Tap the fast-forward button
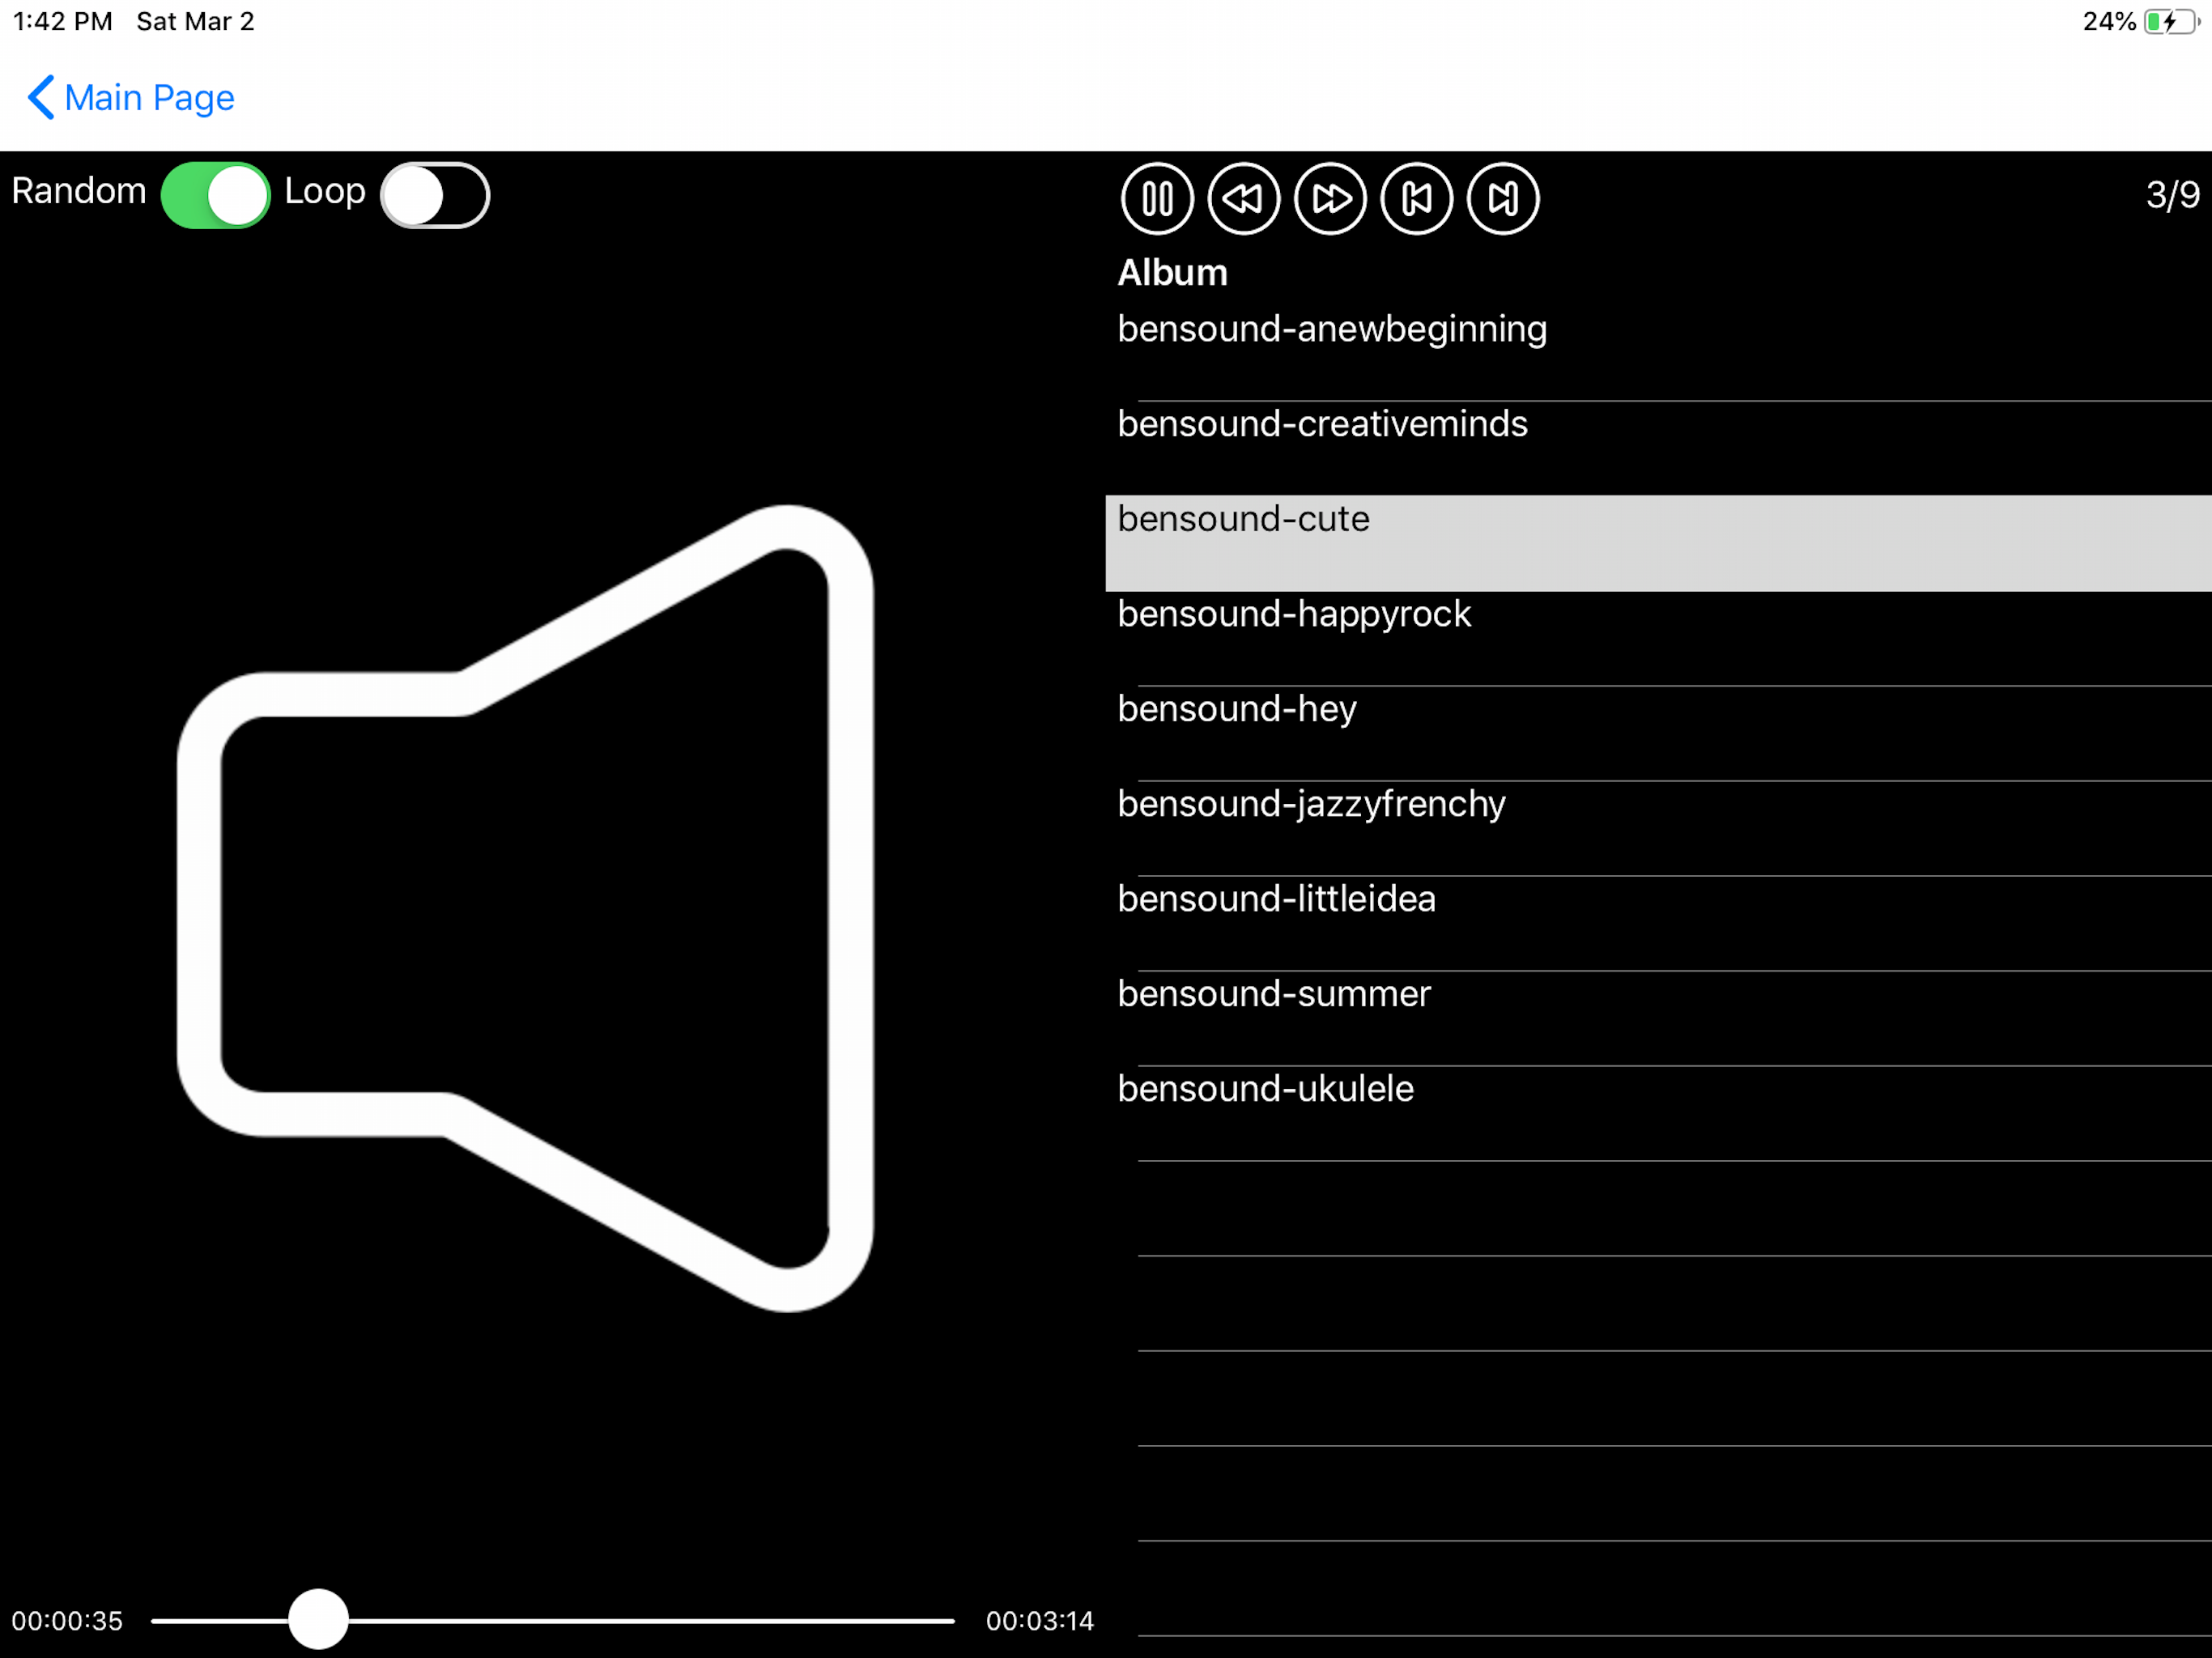The image size is (2212, 1658). pos(1330,198)
